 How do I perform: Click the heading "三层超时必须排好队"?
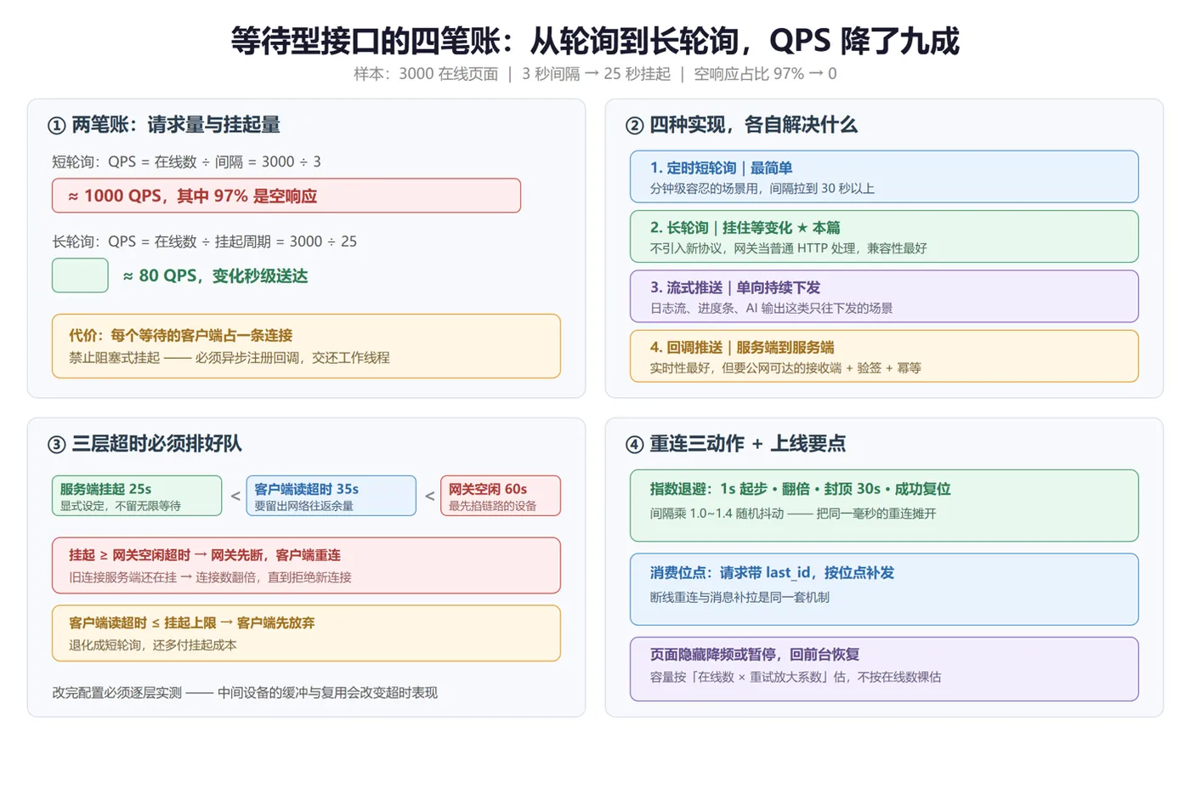point(157,444)
